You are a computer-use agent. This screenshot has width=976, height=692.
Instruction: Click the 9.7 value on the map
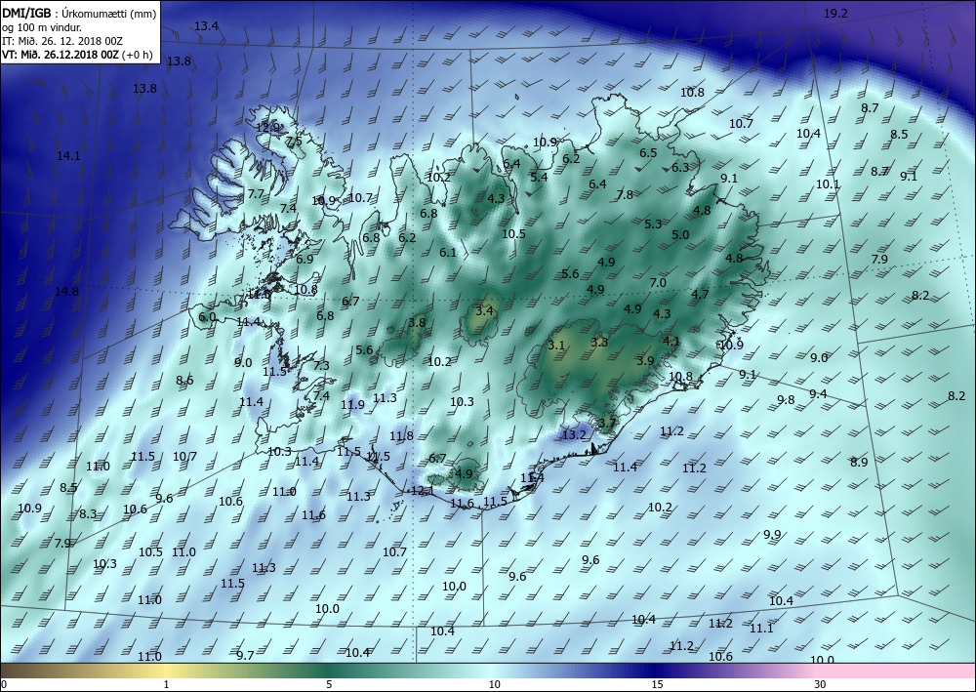pos(245,655)
